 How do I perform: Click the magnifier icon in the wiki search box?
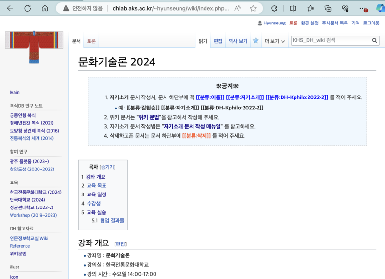coord(374,41)
